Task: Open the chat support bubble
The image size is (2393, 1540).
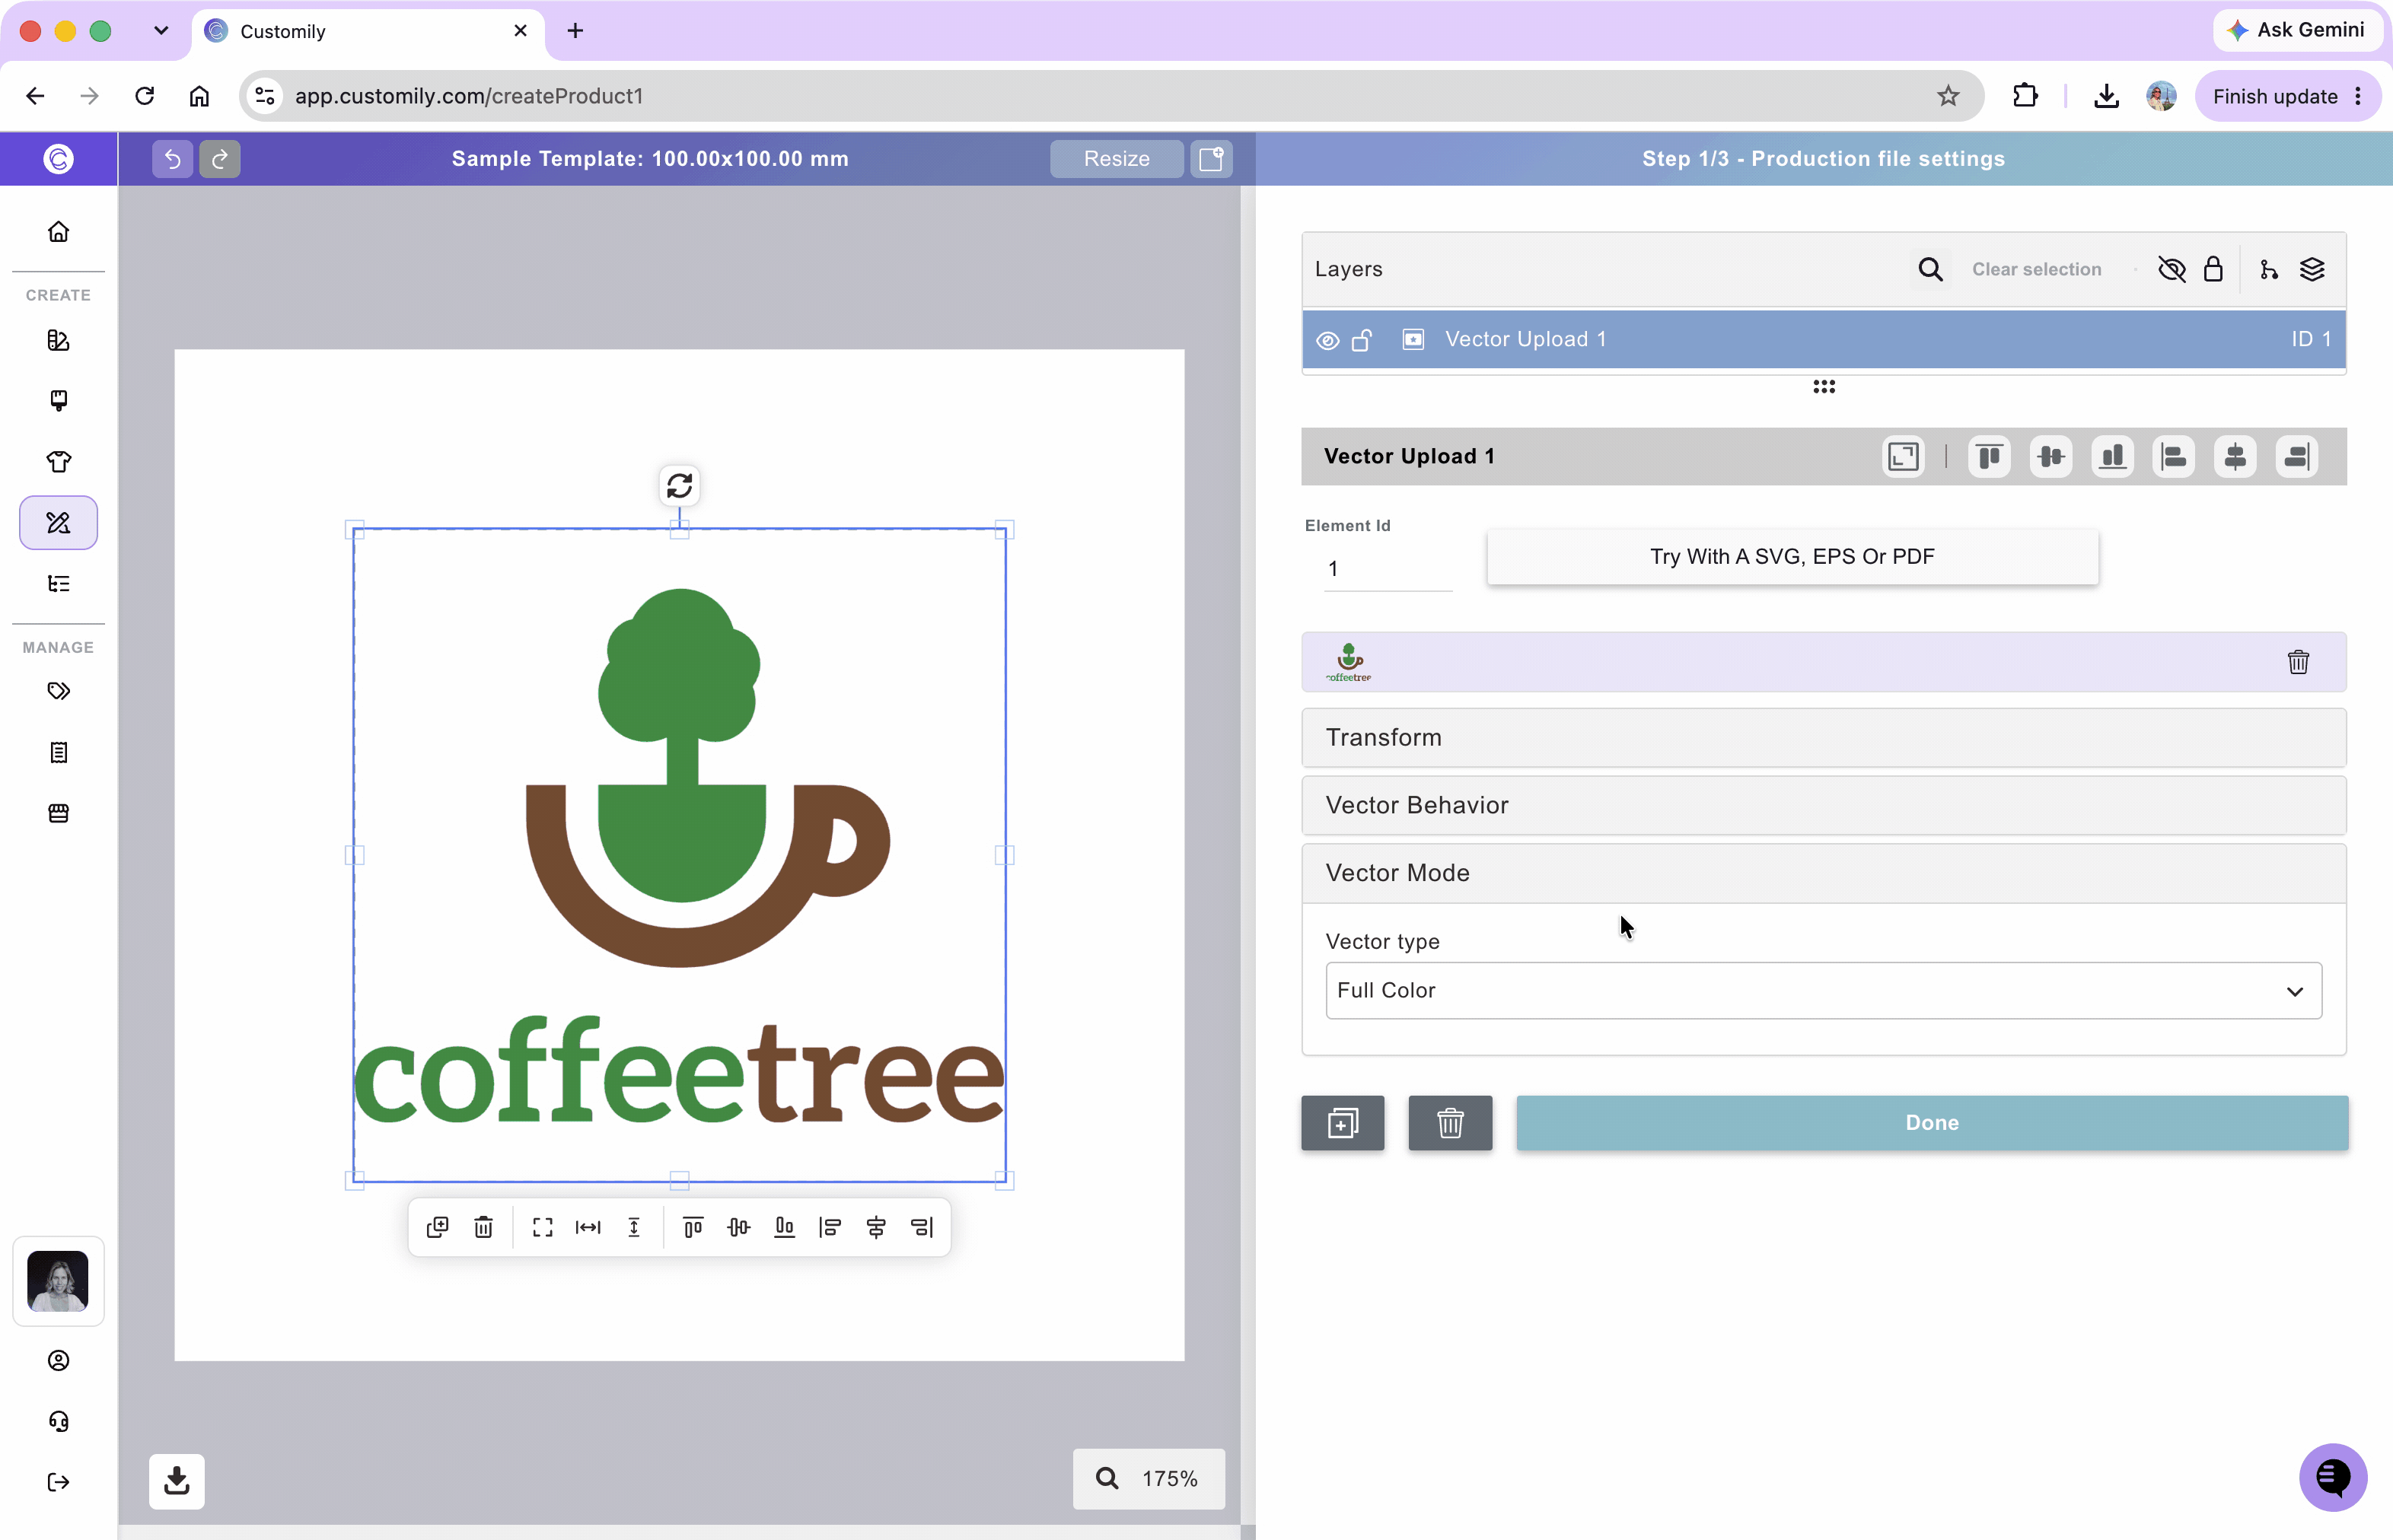Action: point(2333,1477)
